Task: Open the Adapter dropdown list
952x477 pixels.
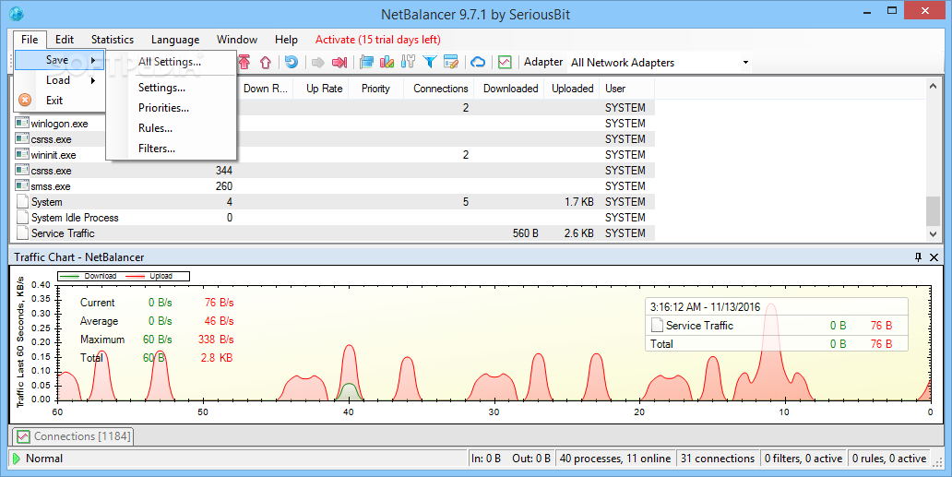Action: (x=745, y=62)
